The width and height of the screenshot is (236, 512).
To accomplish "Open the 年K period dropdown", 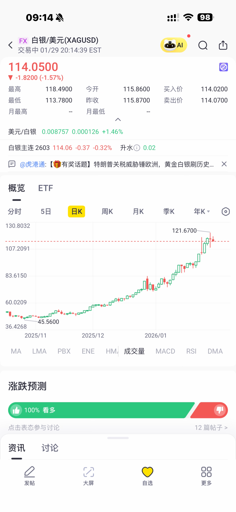I will click(x=202, y=212).
